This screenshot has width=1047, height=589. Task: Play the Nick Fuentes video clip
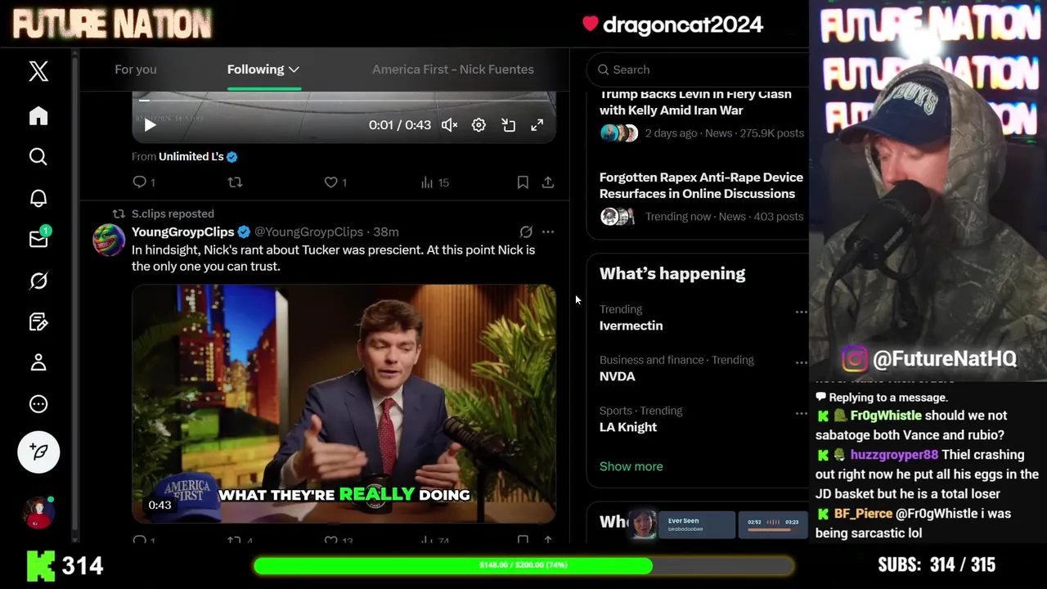point(344,404)
